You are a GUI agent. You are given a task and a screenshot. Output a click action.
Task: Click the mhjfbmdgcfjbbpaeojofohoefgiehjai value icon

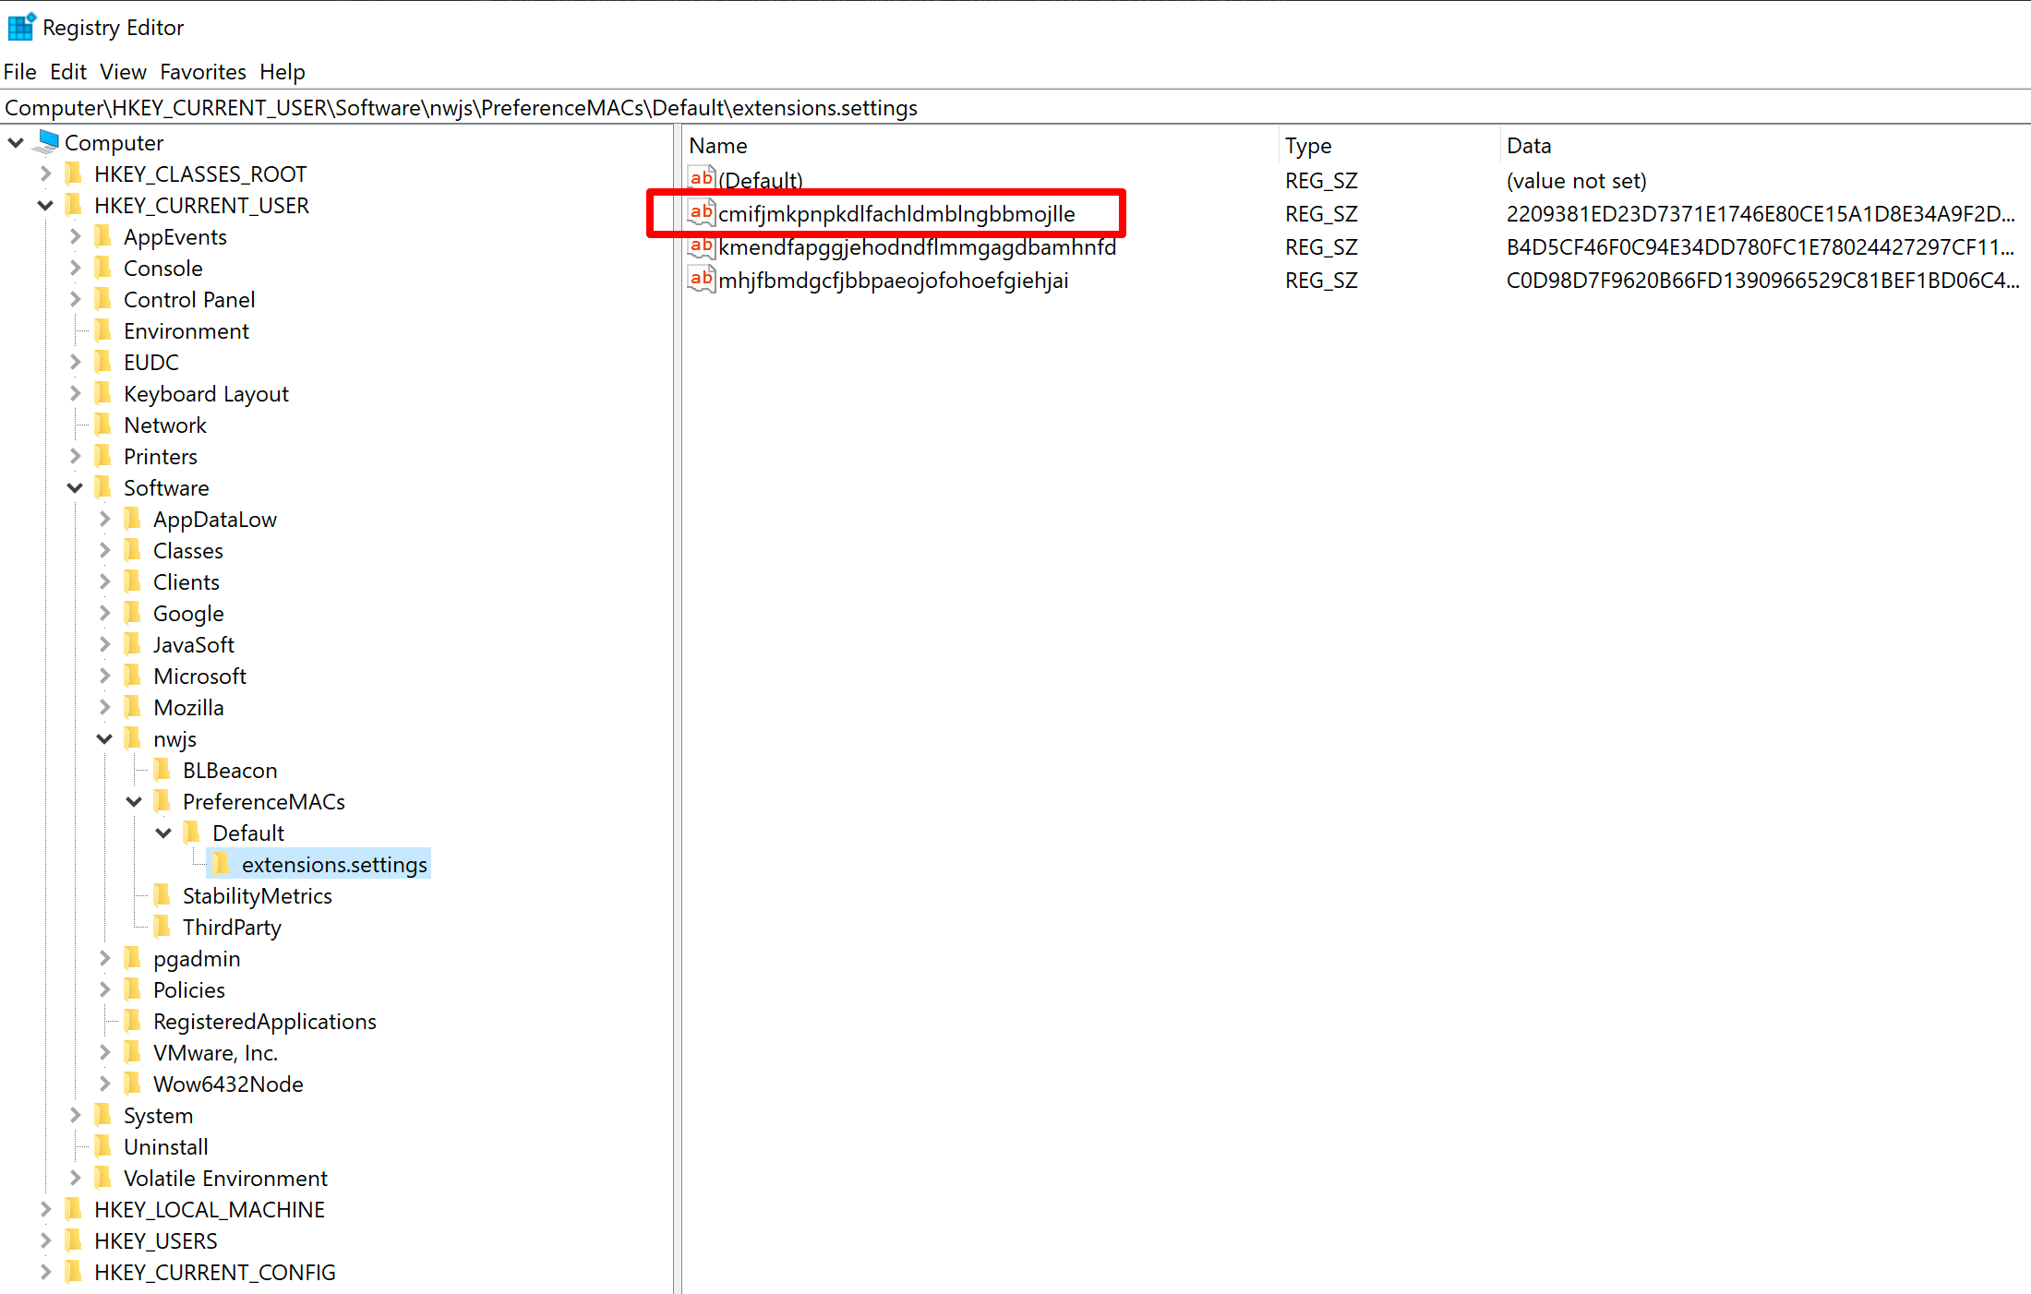click(x=702, y=280)
